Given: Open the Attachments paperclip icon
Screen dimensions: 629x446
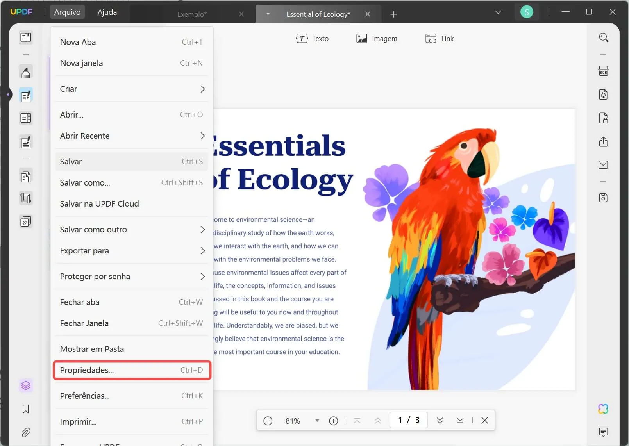Looking at the screenshot, I should pos(26,432).
